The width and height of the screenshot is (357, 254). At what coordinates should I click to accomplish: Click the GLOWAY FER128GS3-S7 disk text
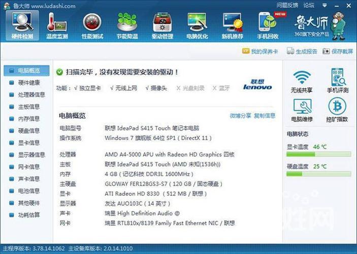tap(164, 184)
